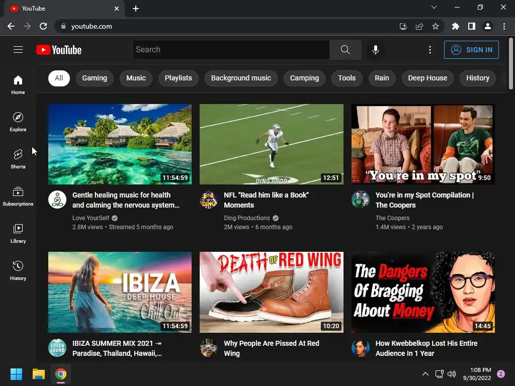Open Love YourSelf channel name link
This screenshot has width=515, height=386.
pos(91,218)
